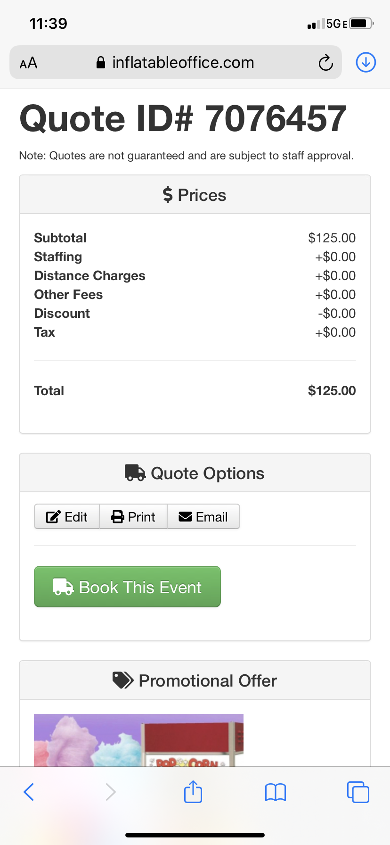Tap the Total amount $125.00
Screen dimensions: 390x845
[x=332, y=390]
